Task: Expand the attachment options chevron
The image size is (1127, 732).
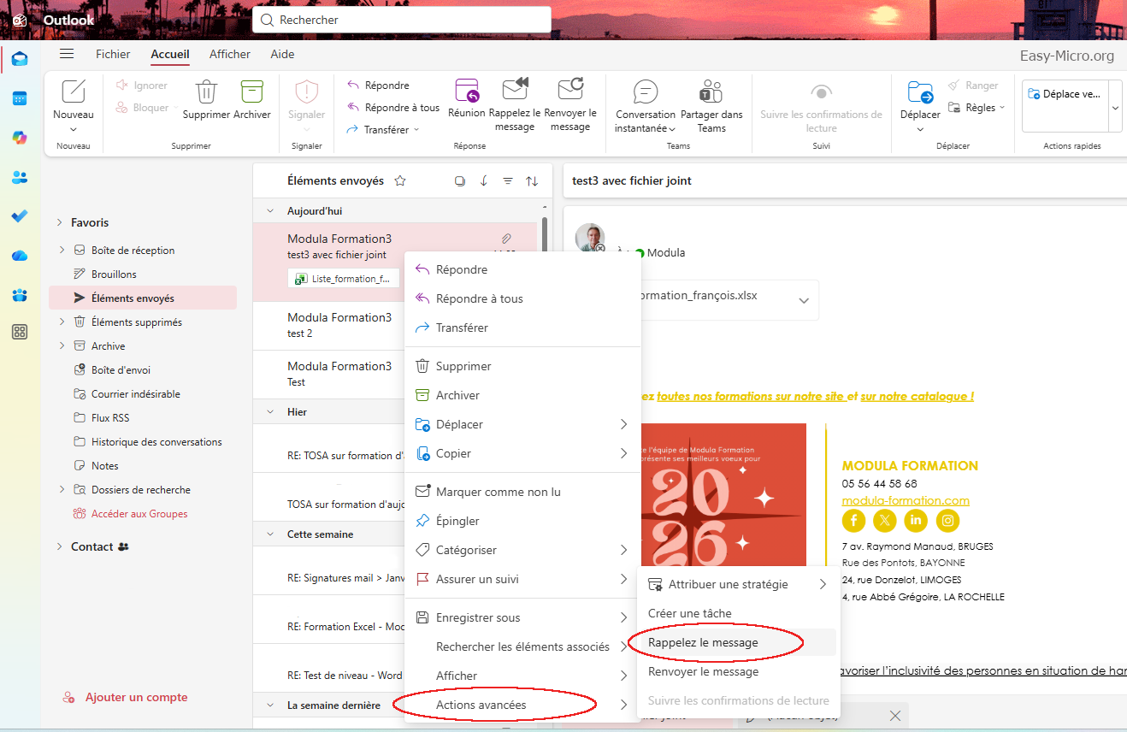Action: tap(803, 300)
